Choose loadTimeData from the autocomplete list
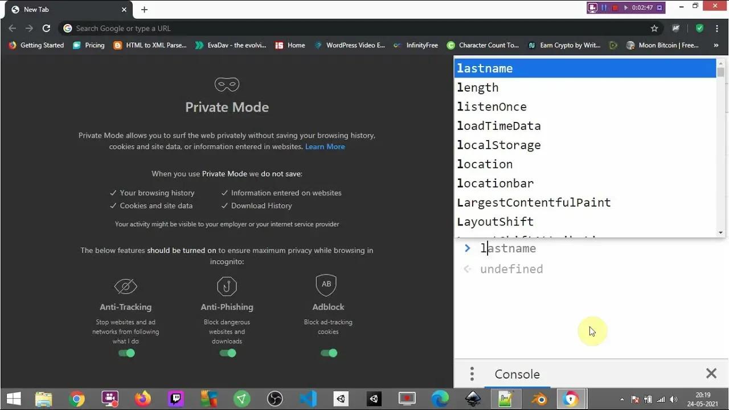 pos(585,126)
